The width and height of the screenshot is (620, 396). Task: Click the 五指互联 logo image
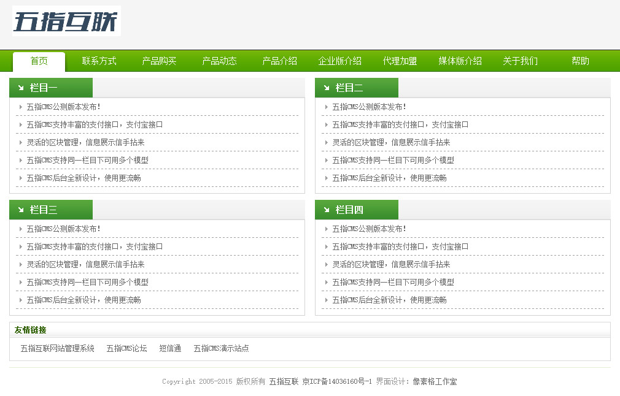coord(66,20)
